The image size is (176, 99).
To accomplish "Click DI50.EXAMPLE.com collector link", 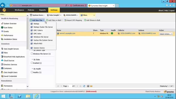I will coord(128,34).
